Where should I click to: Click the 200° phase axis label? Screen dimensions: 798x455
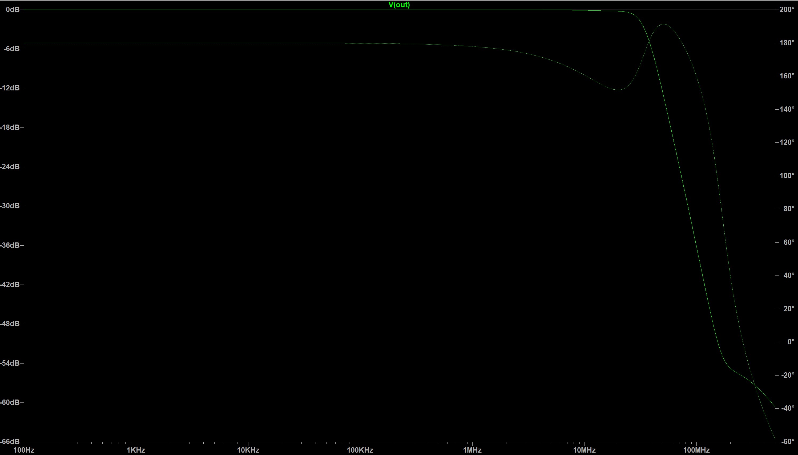click(787, 10)
